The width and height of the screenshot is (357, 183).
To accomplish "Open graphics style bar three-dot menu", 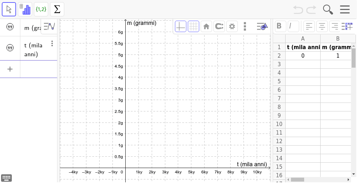I will click(245, 27).
